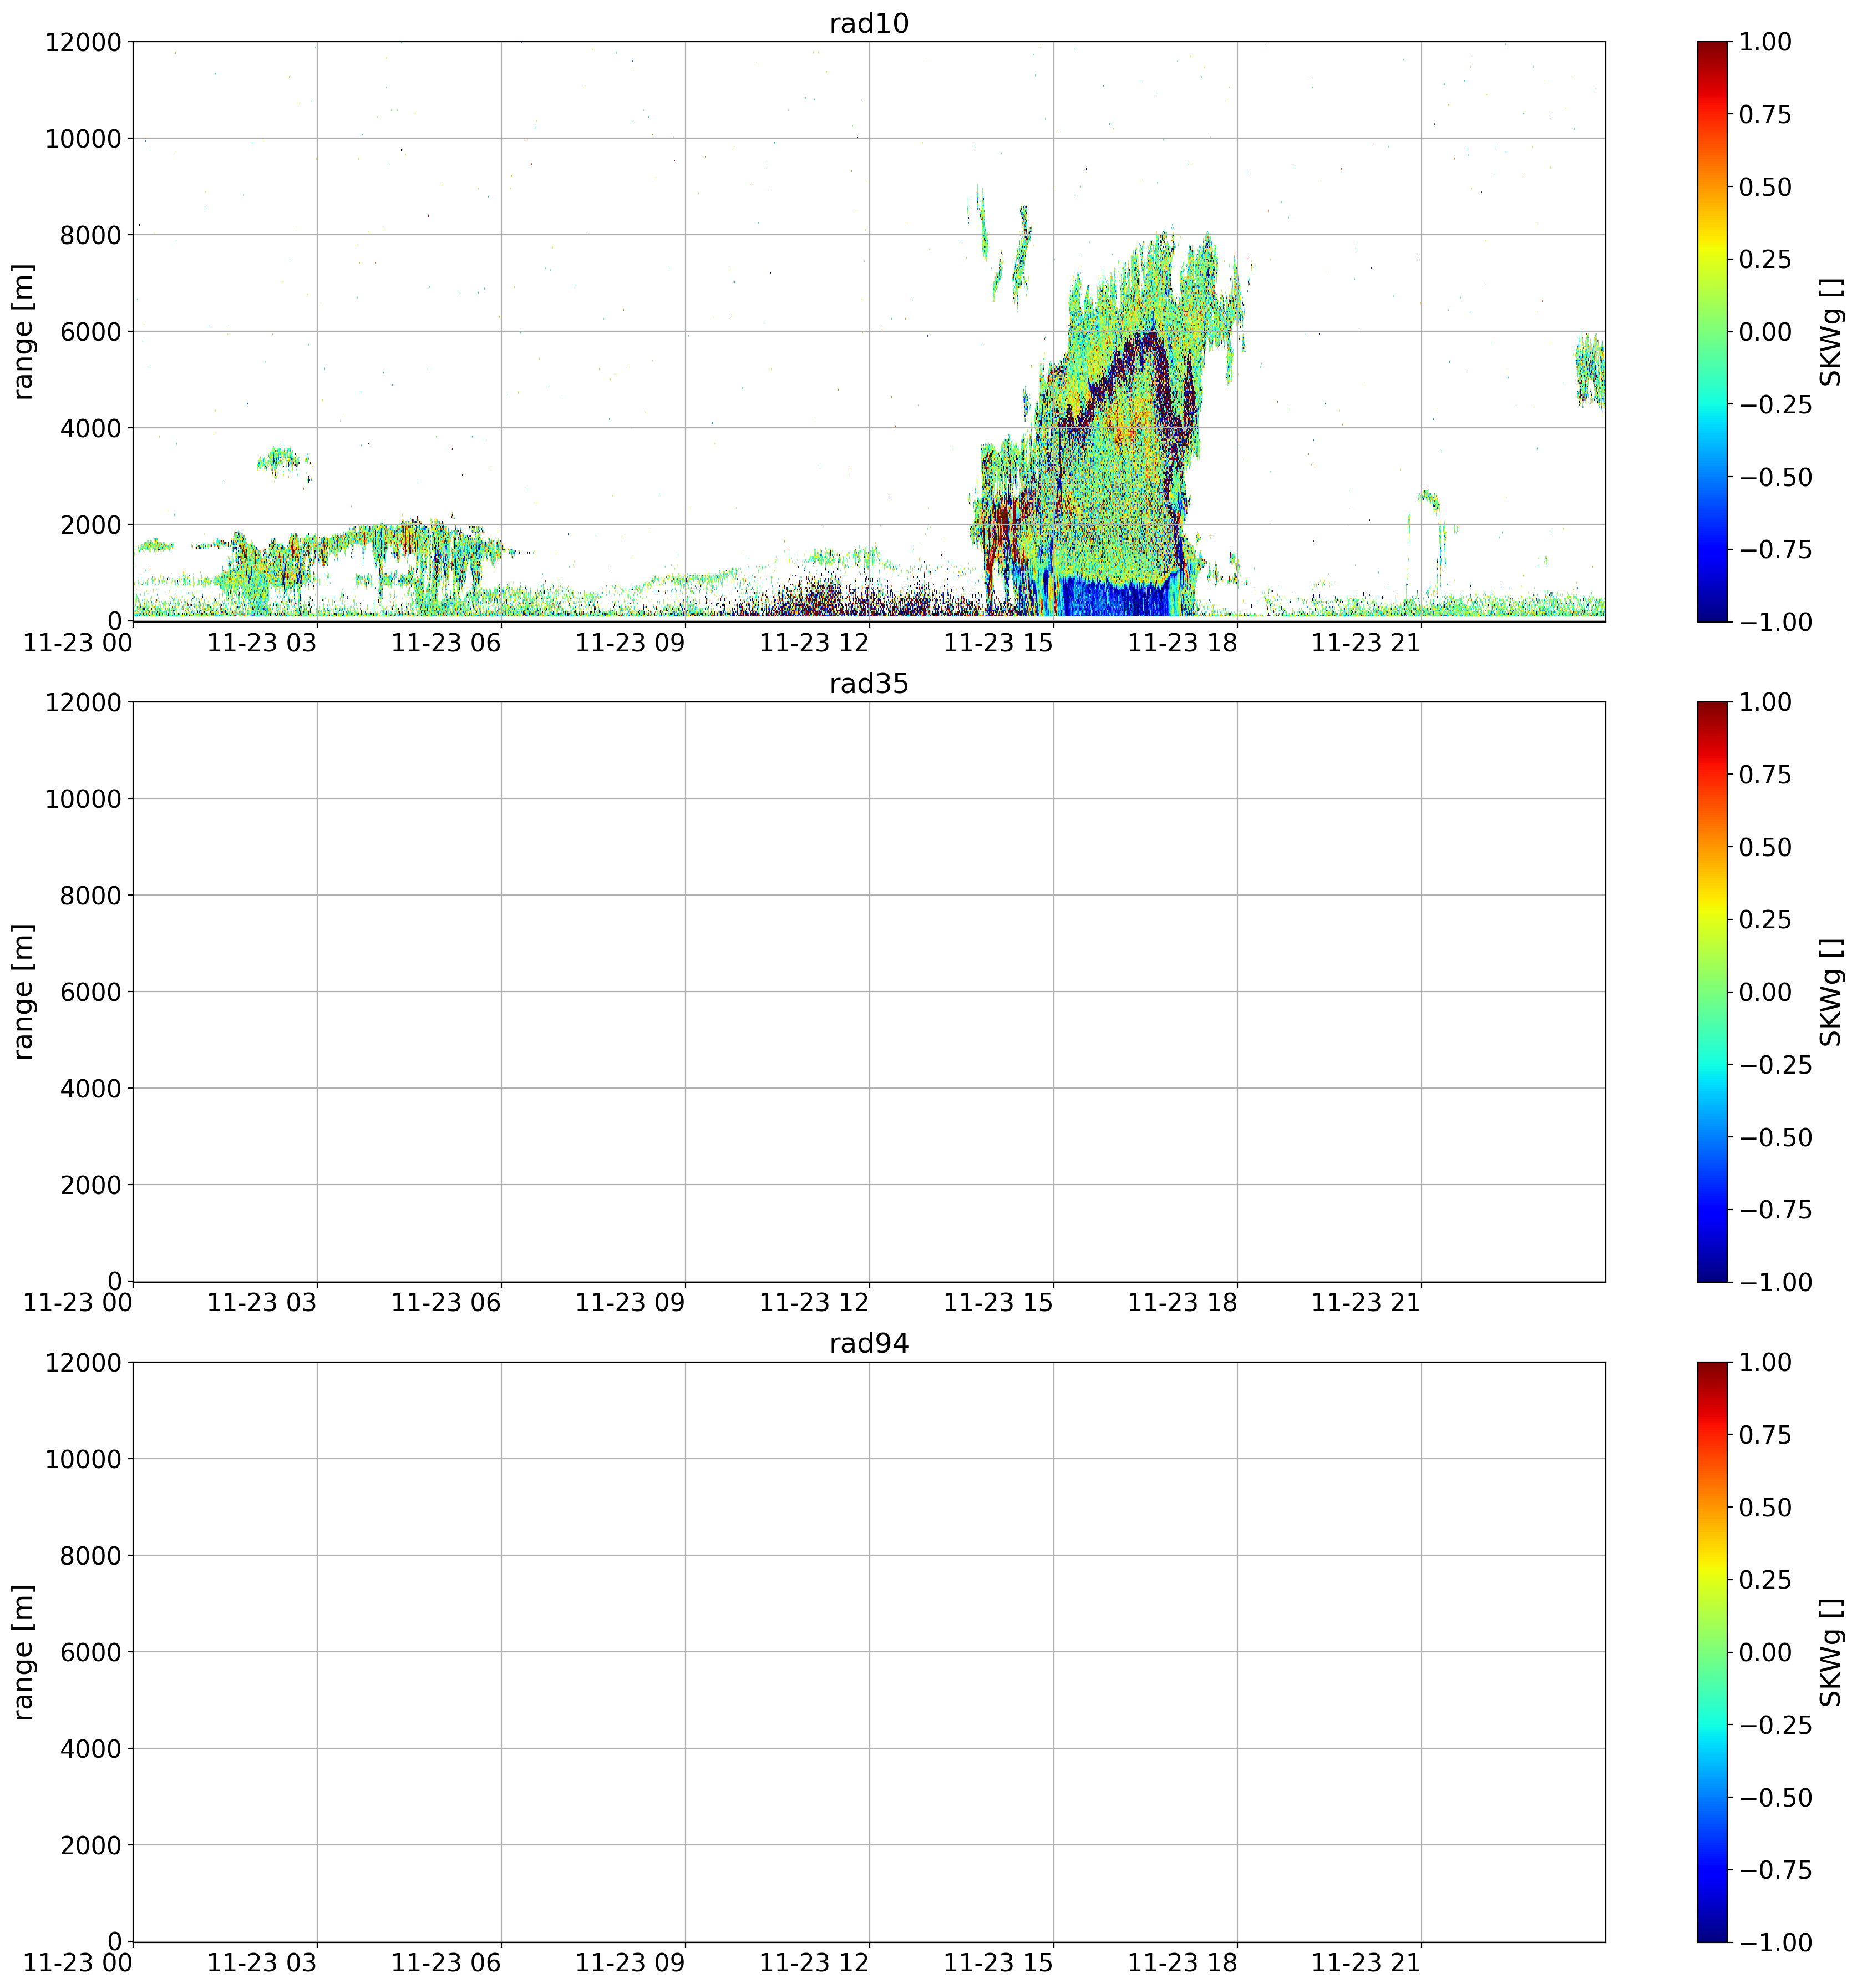Click the 8000 y-axis tick of rad35 plot
The height and width of the screenshot is (1988, 1857).
(90, 895)
